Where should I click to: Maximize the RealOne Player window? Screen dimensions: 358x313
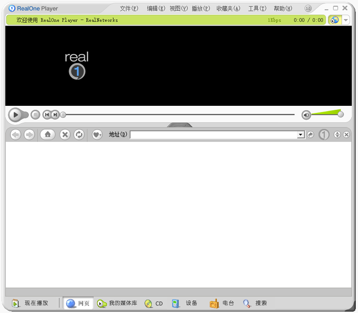coord(335,8)
